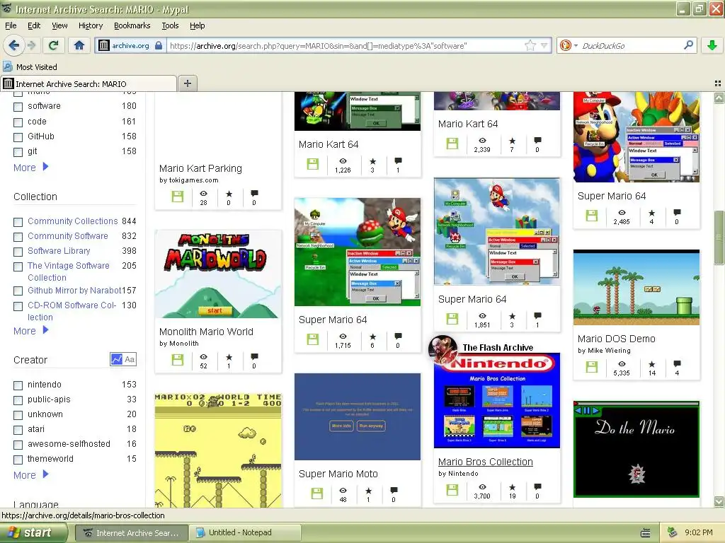Click the Creator alphabetical Aa icon

(130, 359)
